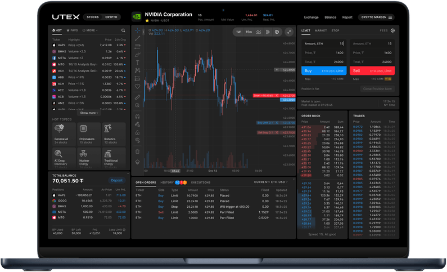
Task: Toggle stay-in-drawing-mode pencil lock
Action: (x=137, y=124)
